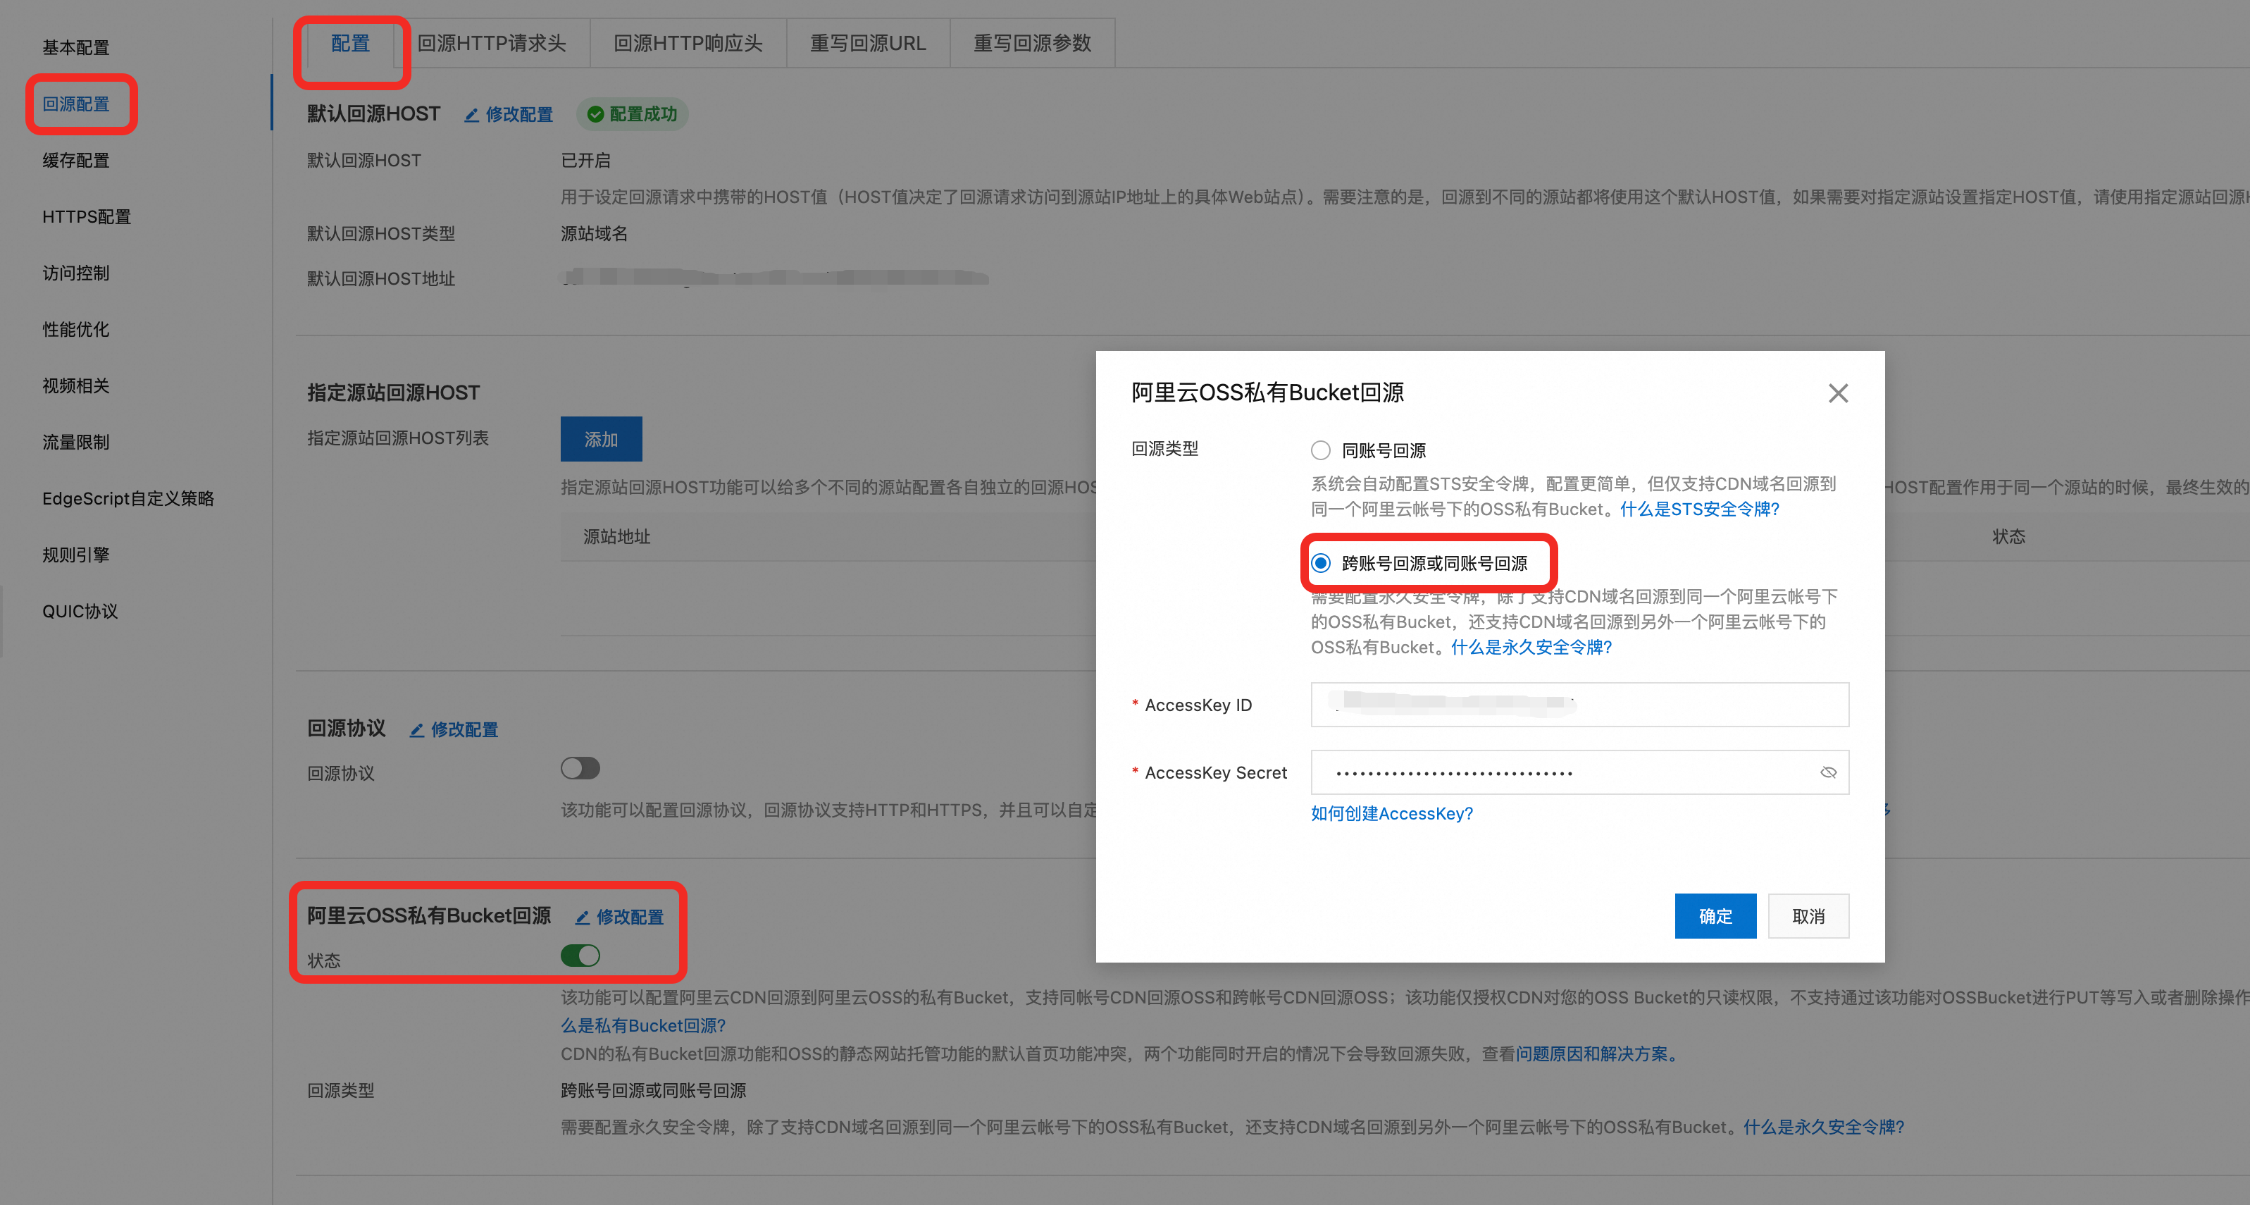This screenshot has height=1205, width=2250.
Task: Open HTTPS配置 from the sidebar
Action: (87, 217)
